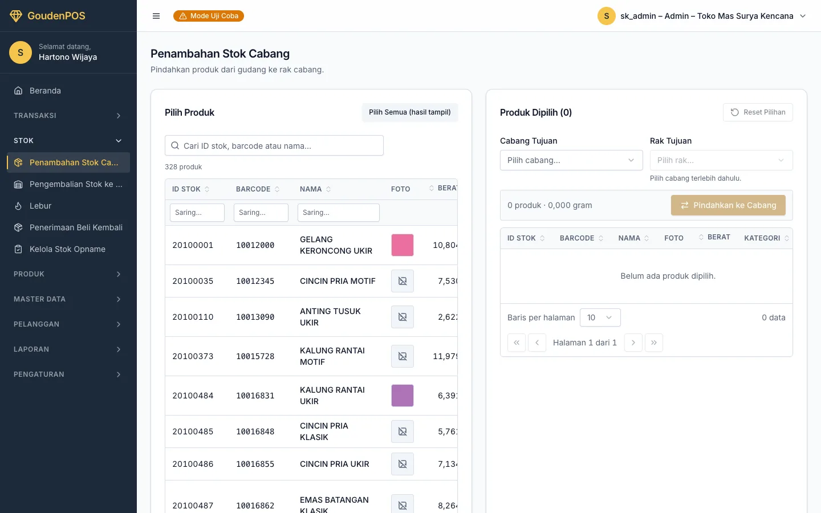Click the stock search input field
The image size is (821, 513).
tap(274, 145)
